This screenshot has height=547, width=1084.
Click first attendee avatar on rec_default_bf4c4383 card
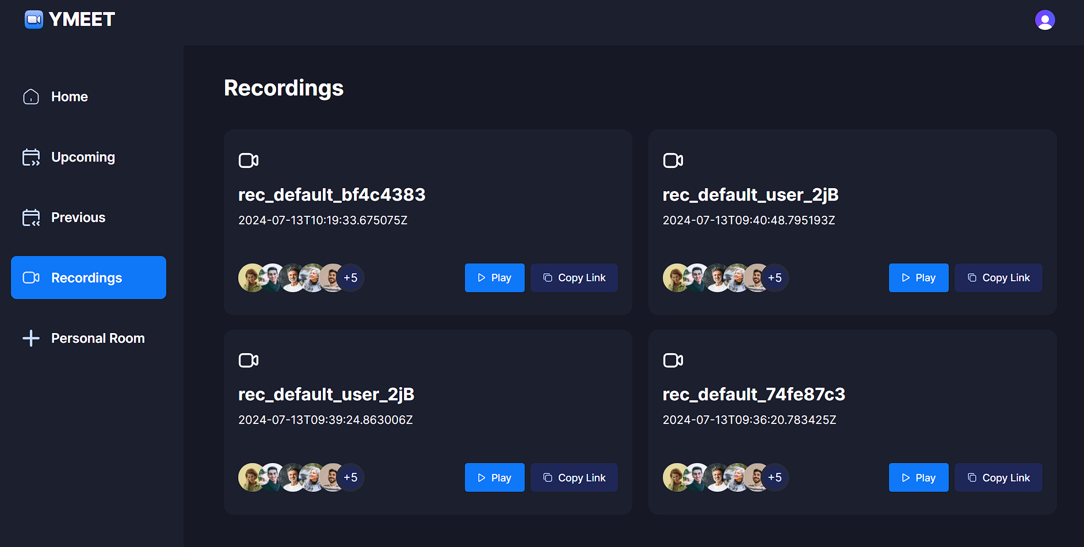251,278
